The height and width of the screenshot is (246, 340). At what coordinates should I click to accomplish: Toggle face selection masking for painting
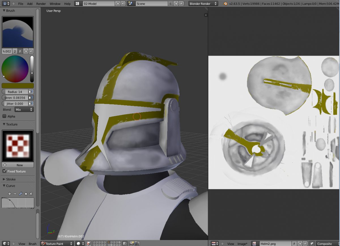(x=89, y=243)
